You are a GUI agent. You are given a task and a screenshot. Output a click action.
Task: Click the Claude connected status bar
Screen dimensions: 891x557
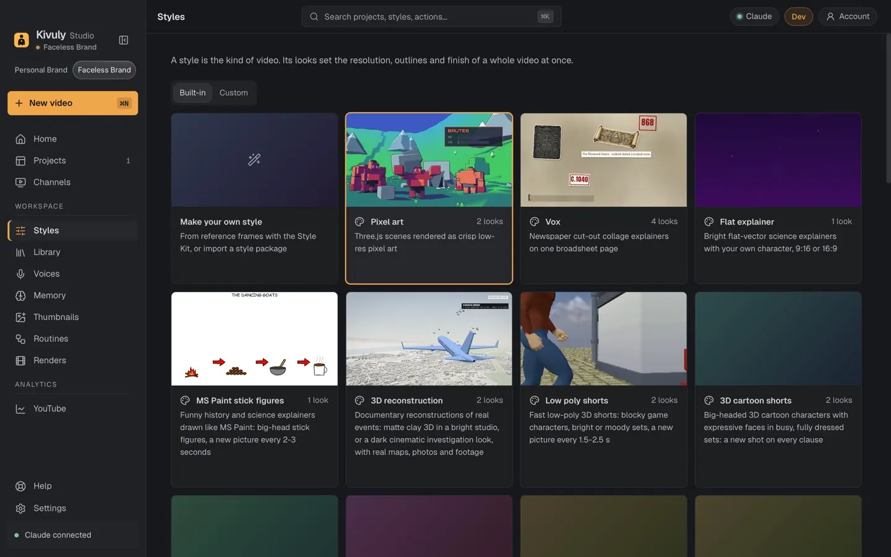72,535
